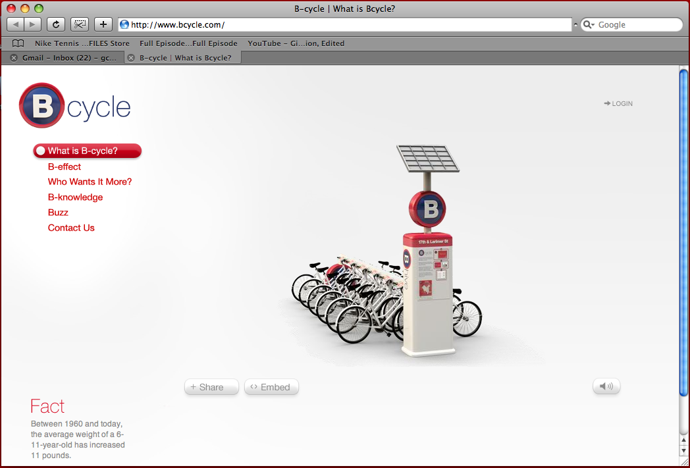Click the solar panel atop the kiosk

point(428,159)
